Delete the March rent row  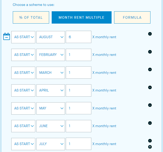[x=150, y=69]
